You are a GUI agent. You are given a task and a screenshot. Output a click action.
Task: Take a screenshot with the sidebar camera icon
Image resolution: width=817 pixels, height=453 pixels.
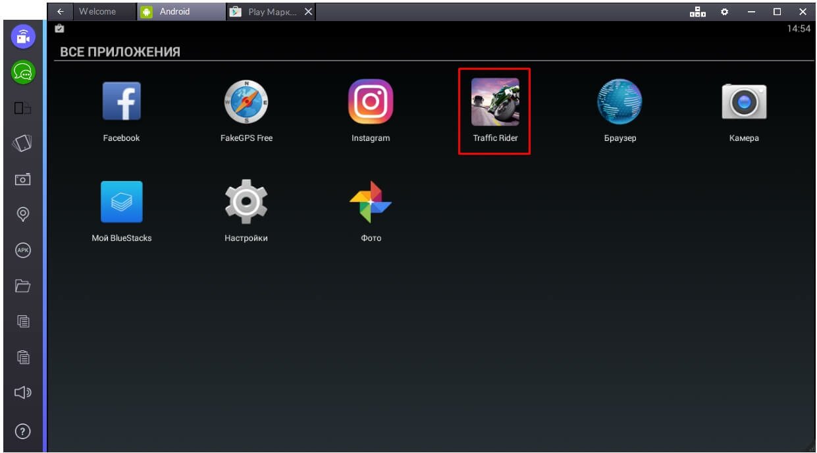(x=23, y=179)
